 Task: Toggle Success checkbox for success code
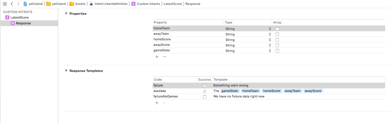[x=205, y=91]
